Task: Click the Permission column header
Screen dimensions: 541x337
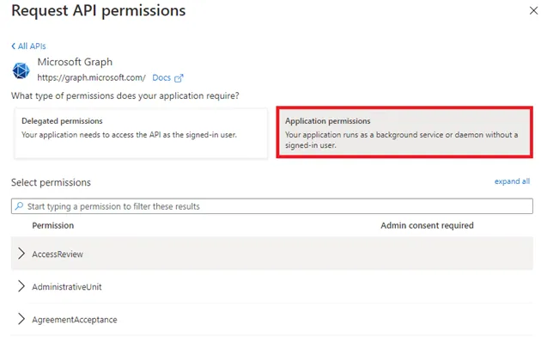Action: click(52, 225)
